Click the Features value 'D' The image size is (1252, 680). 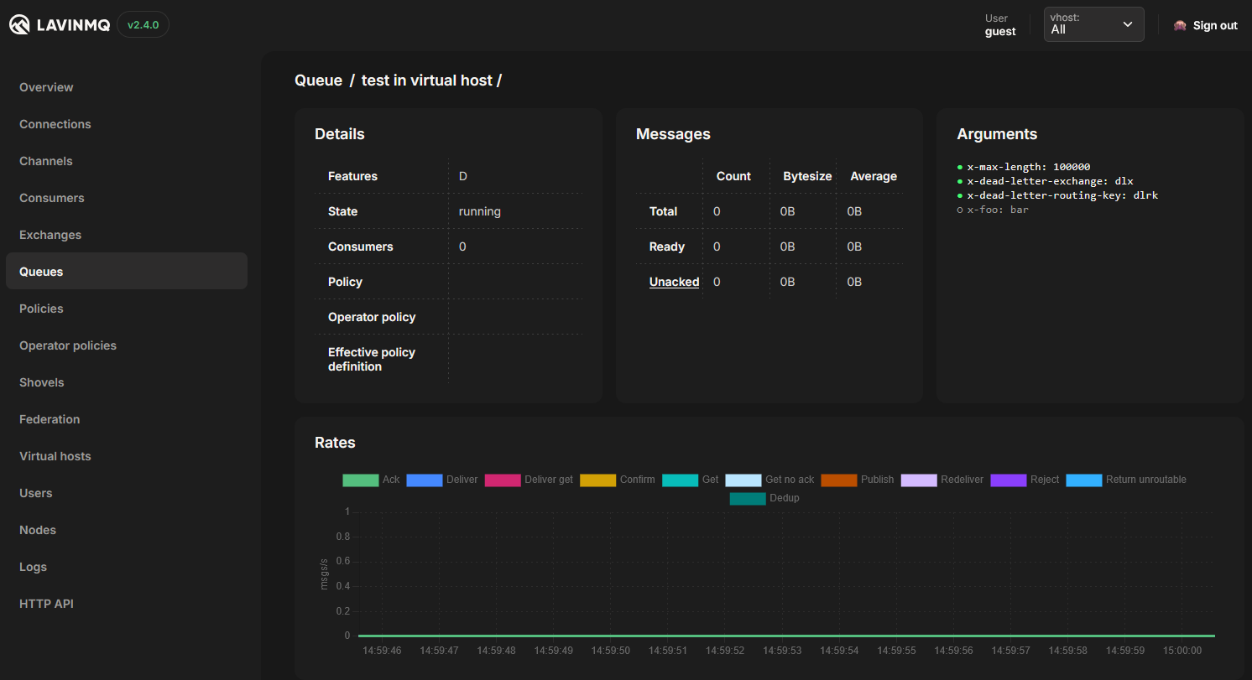coord(463,176)
